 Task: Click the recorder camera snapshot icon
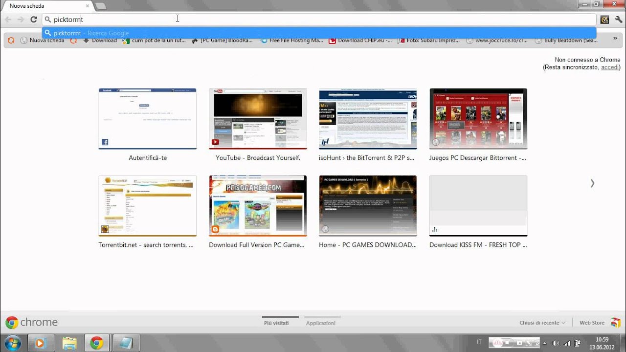pos(519,343)
